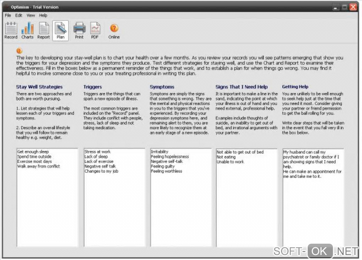Click the 'Walk away from conflict' line
The image size is (362, 260).
(39, 166)
